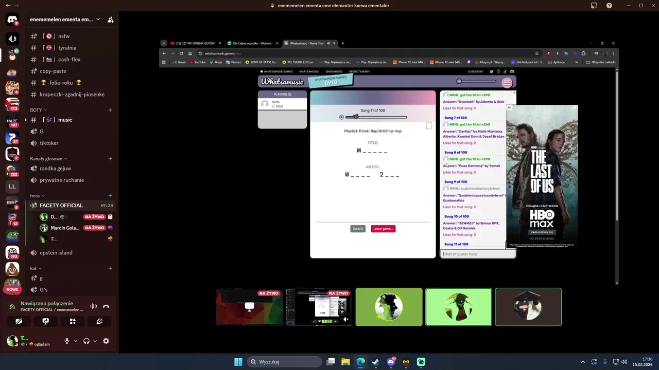
Task: Open volume control in system tray
Action: point(624,362)
